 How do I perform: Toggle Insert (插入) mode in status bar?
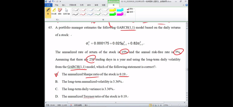pyautogui.click(x=86, y=105)
